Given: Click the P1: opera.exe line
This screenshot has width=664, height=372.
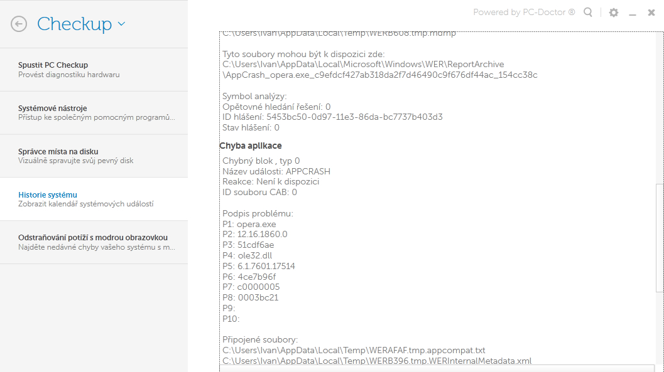Looking at the screenshot, I should [249, 224].
